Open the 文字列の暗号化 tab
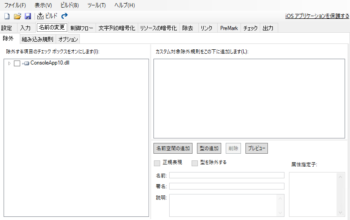The height and width of the screenshot is (220, 350). point(117,28)
